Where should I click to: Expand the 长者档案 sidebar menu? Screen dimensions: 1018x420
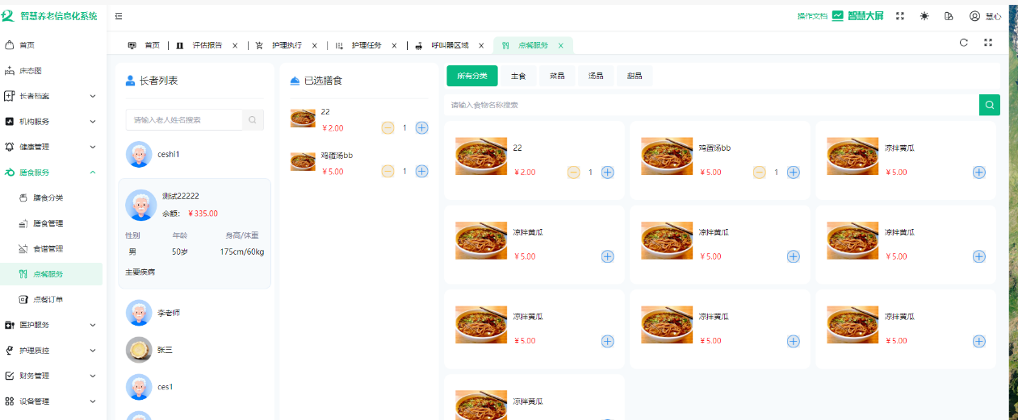(52, 96)
